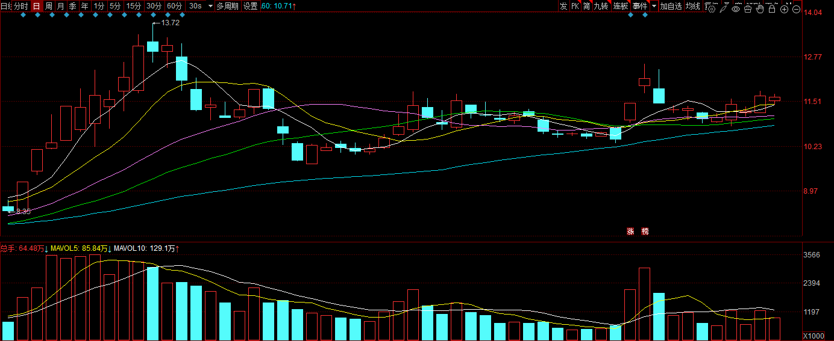The height and width of the screenshot is (341, 834).
Task: Select the 日 daily period tab
Action: click(x=37, y=6)
